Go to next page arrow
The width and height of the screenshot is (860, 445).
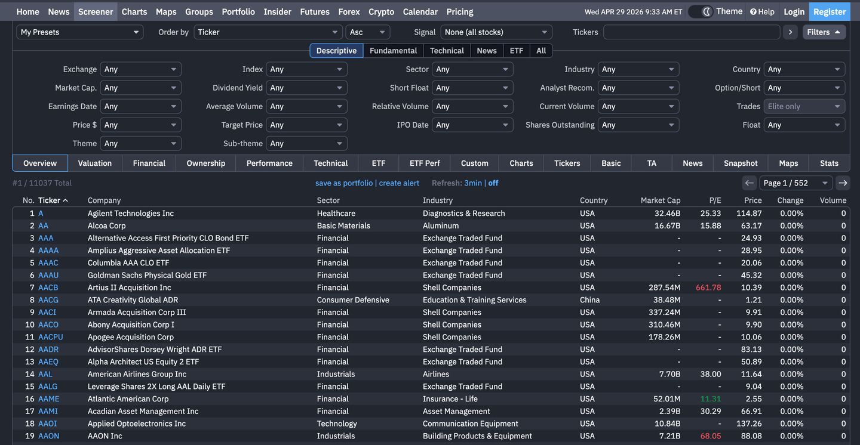(843, 183)
